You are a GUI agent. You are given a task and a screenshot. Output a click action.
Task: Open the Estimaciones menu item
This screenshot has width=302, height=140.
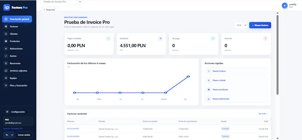17,49
